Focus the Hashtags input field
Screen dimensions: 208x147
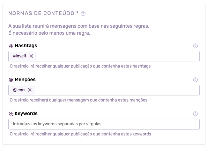118,56
